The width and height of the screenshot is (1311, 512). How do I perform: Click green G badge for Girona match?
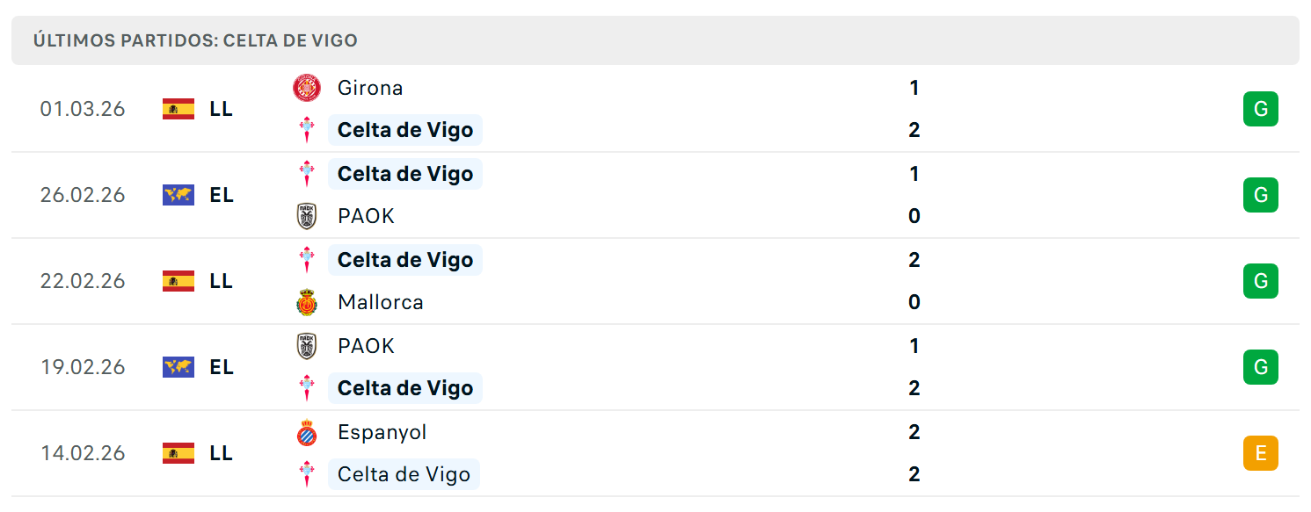coord(1261,109)
